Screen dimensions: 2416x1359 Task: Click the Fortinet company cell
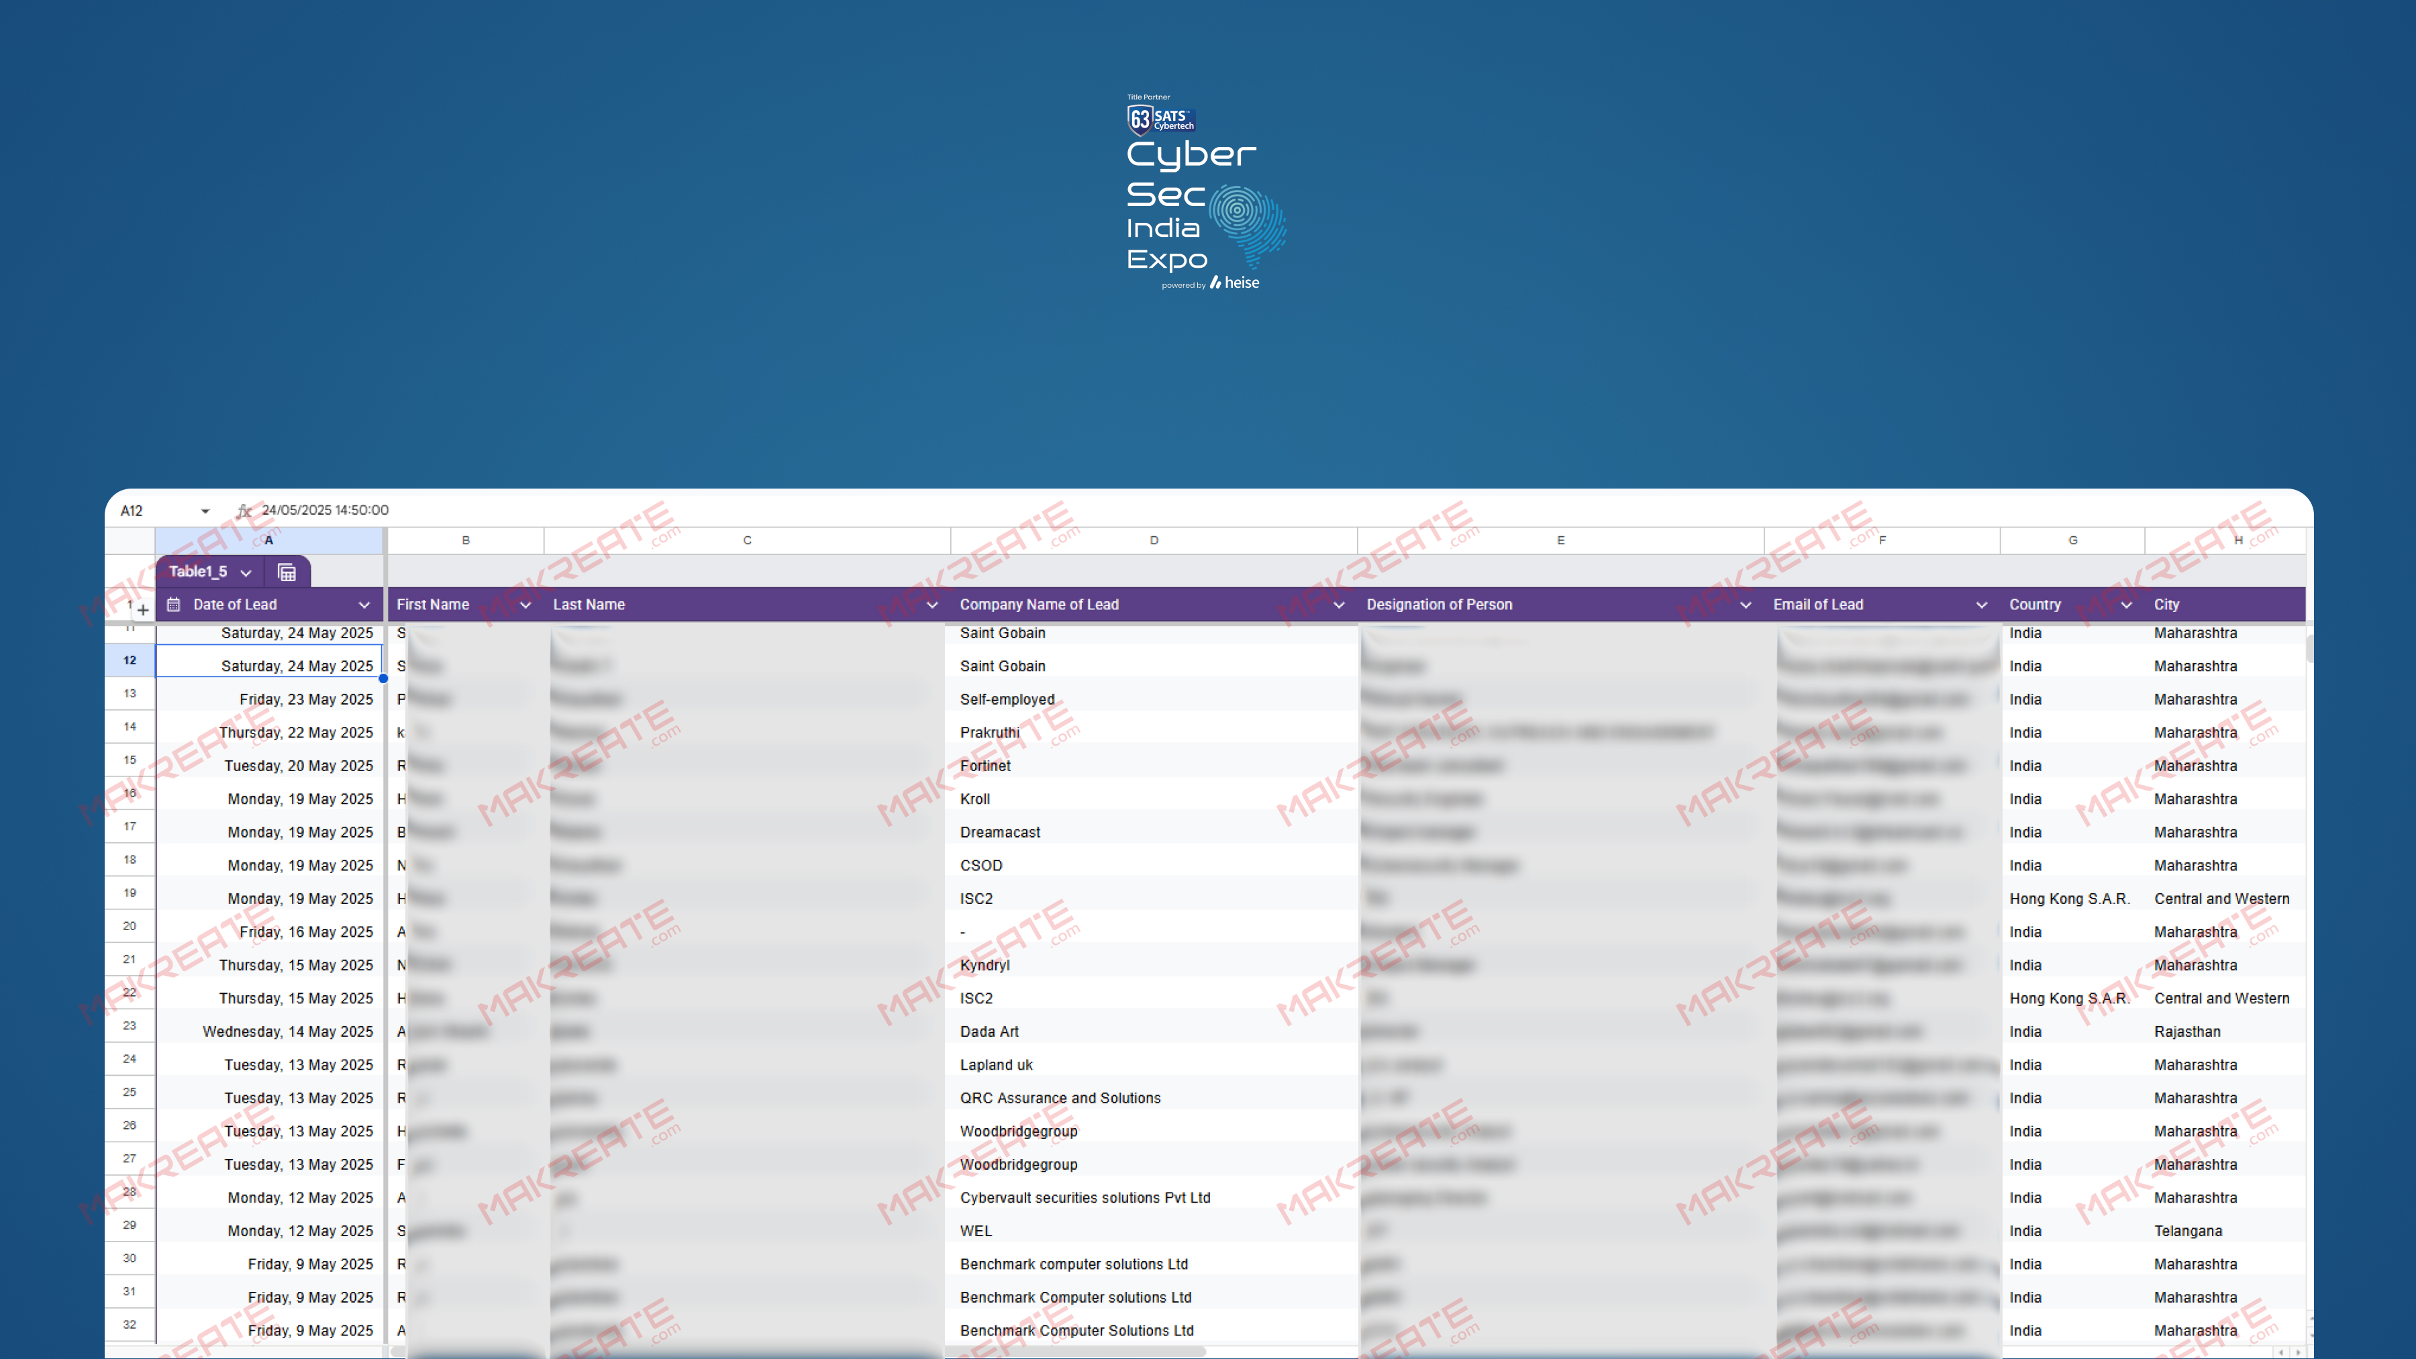(985, 765)
